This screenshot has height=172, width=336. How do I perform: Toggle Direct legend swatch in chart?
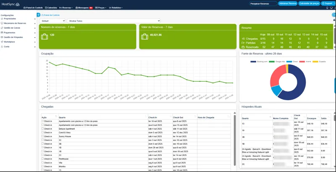click(289, 61)
